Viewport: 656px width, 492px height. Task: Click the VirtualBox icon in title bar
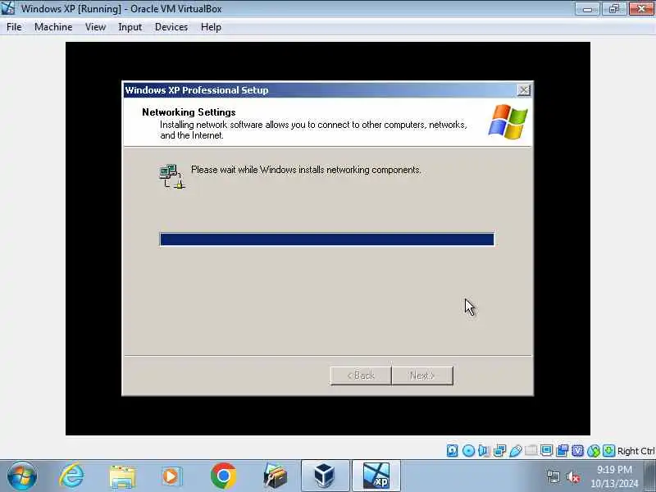(x=8, y=8)
